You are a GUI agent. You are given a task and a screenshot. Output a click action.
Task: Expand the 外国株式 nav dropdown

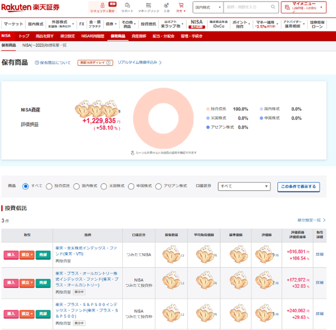tap(73, 24)
